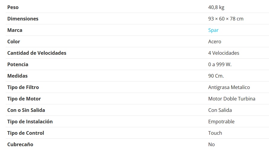
Task: Click the Potencia row label
Action: pyautogui.click(x=18, y=64)
